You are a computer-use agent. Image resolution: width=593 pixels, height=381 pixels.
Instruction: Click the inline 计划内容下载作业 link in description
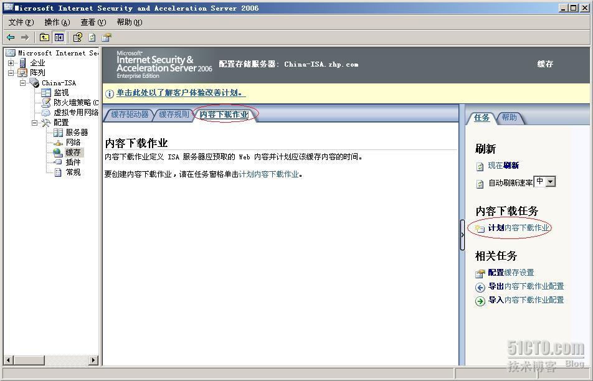[x=269, y=174]
